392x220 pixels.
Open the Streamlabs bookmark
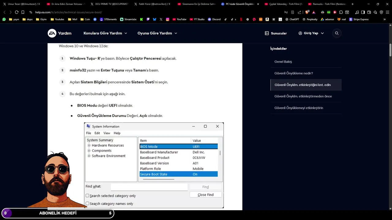pyautogui.click(x=128, y=19)
